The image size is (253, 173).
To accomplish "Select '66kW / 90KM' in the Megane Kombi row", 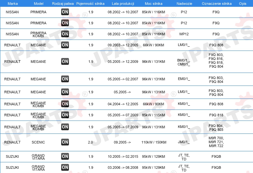I will [153, 104].
